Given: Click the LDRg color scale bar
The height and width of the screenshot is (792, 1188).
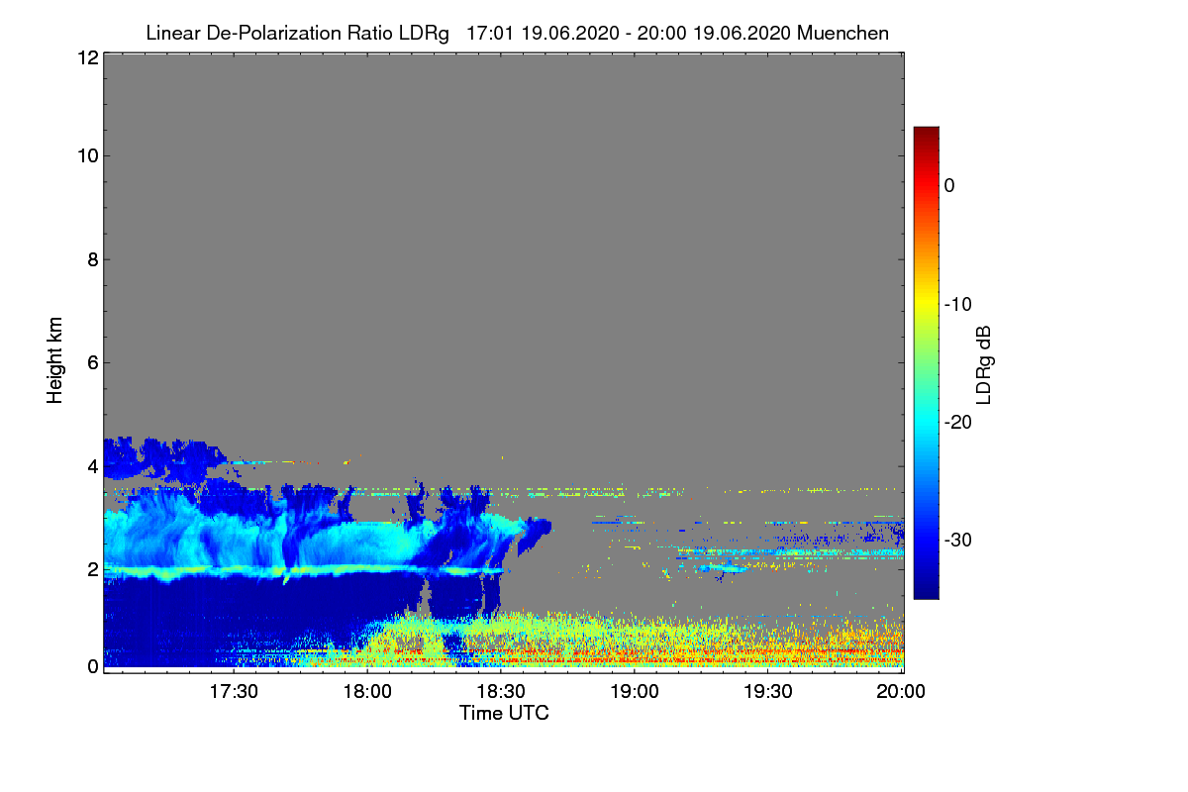Looking at the screenshot, I should tap(926, 362).
